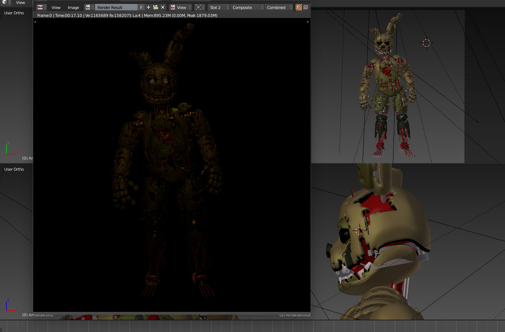Screen dimensions: 505x332
Task: Click the scene icon inside the View layer selector
Action: 172,7
